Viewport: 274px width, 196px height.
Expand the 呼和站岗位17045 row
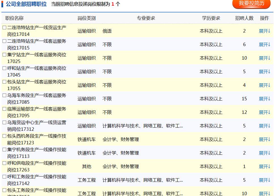click(x=264, y=72)
